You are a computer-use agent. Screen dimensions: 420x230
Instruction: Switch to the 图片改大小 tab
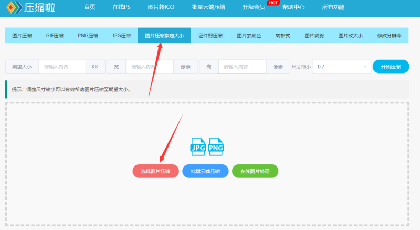[350, 35]
